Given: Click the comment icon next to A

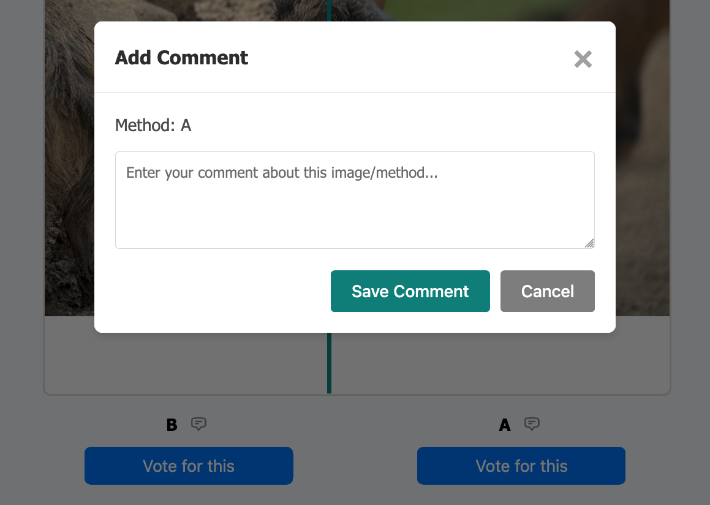Looking at the screenshot, I should click(532, 423).
